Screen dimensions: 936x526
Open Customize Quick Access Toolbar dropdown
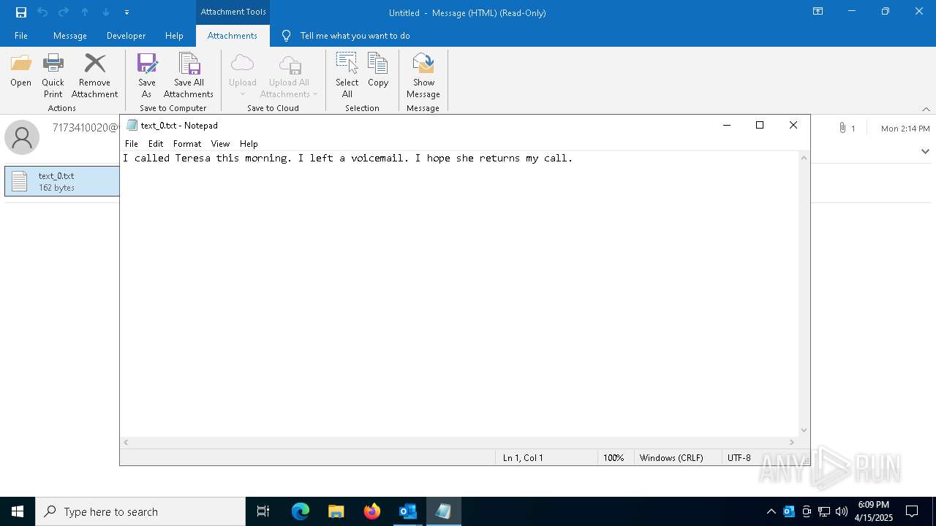click(127, 12)
